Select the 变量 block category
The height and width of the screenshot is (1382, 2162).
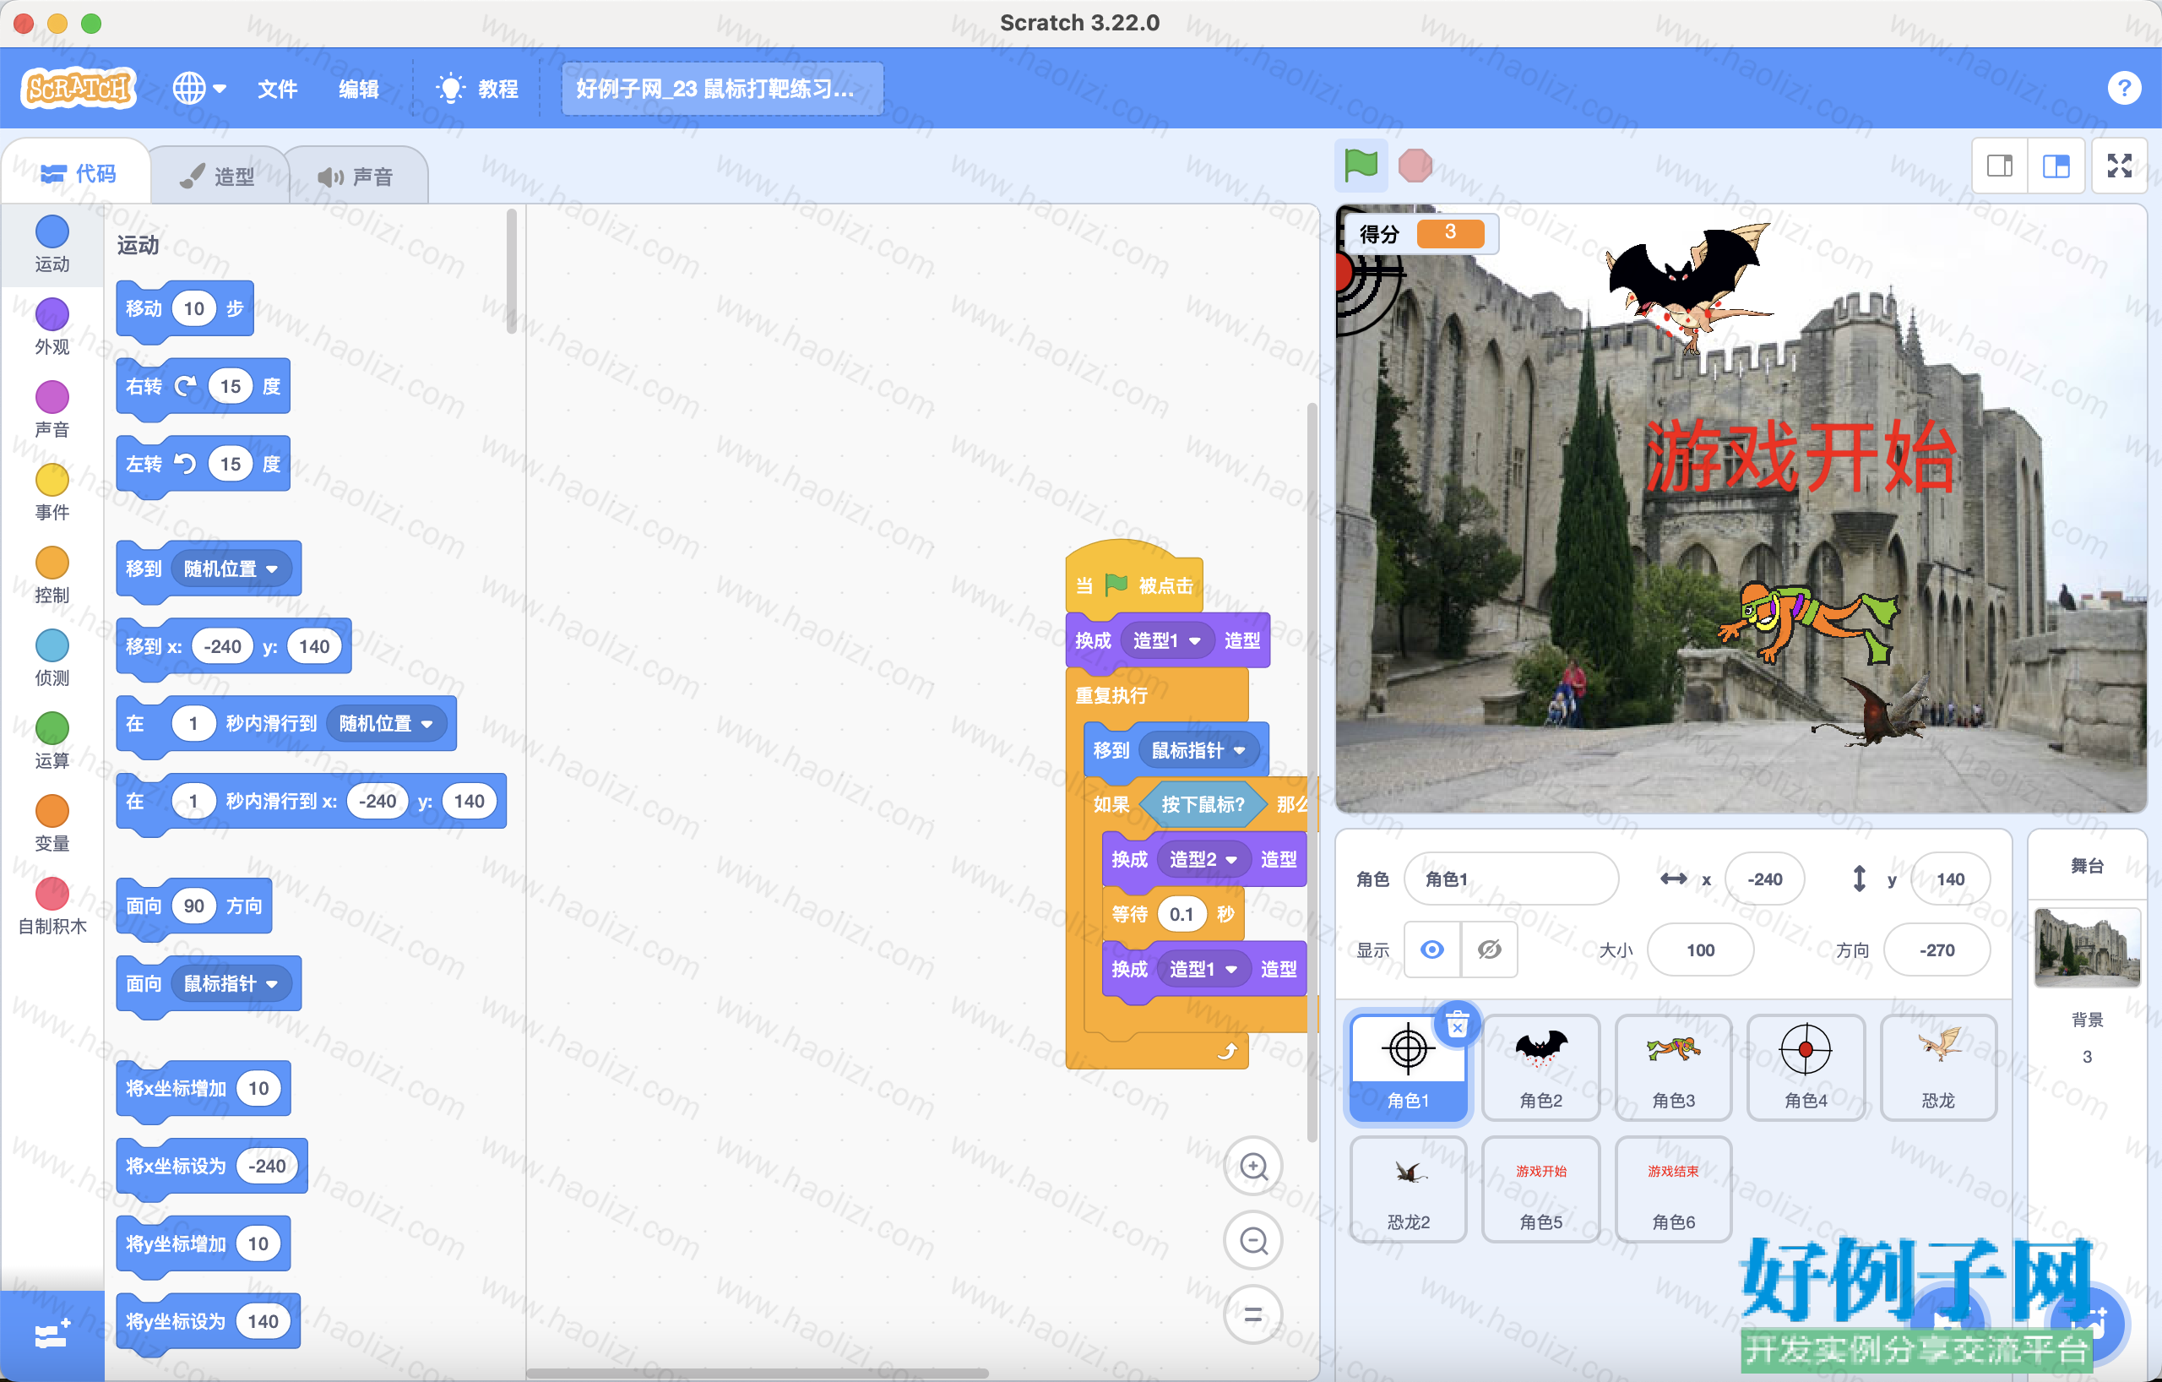52,823
